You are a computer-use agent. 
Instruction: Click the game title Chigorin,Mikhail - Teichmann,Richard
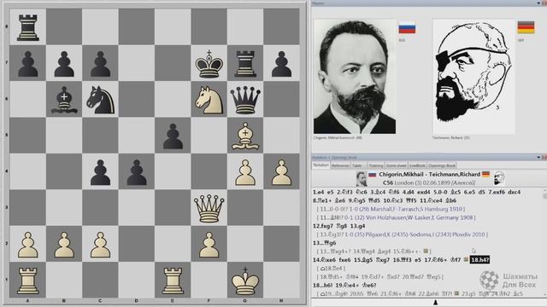coord(429,174)
